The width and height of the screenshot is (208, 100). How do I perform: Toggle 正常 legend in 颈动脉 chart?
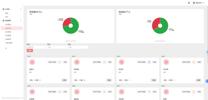(x=158, y=41)
